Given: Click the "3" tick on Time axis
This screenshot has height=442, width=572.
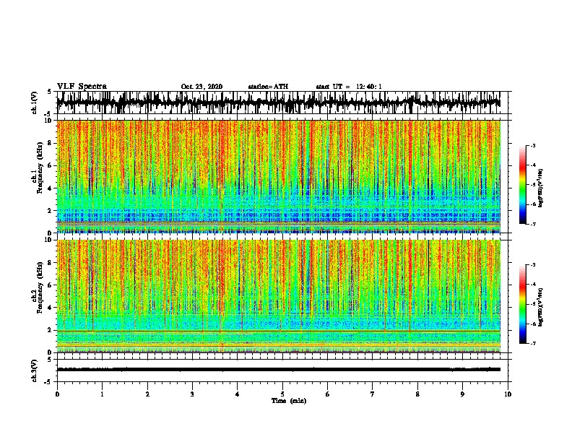Looking at the screenshot, I should point(192,394).
